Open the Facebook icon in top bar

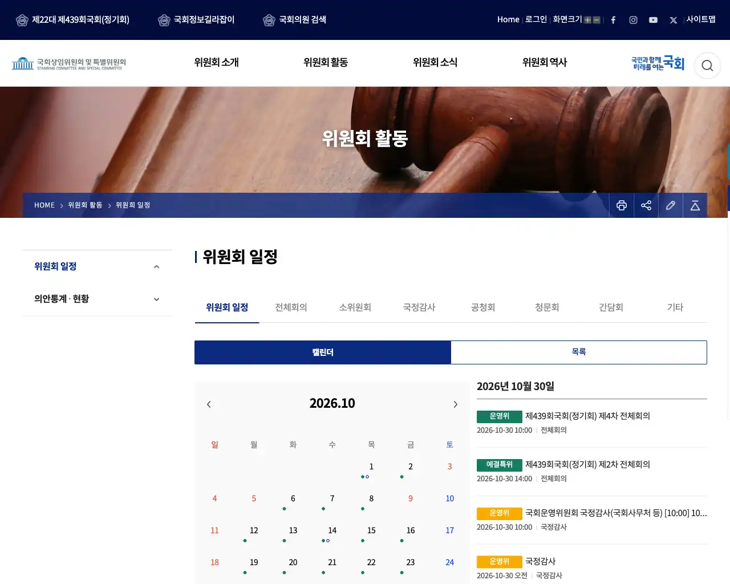(613, 20)
